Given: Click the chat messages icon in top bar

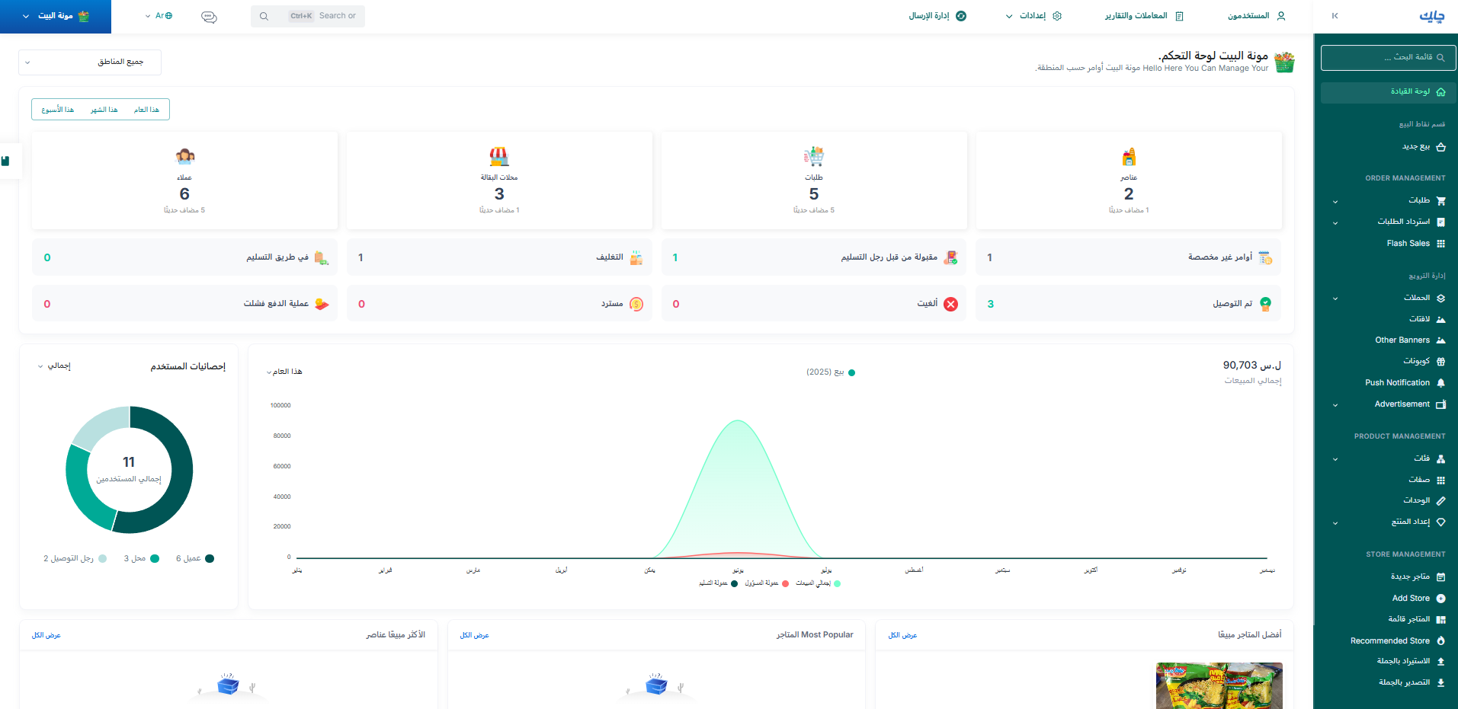Looking at the screenshot, I should [209, 16].
